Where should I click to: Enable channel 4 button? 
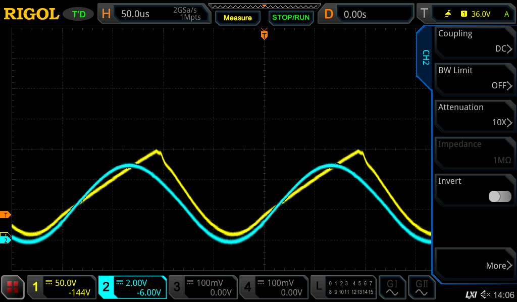247,287
